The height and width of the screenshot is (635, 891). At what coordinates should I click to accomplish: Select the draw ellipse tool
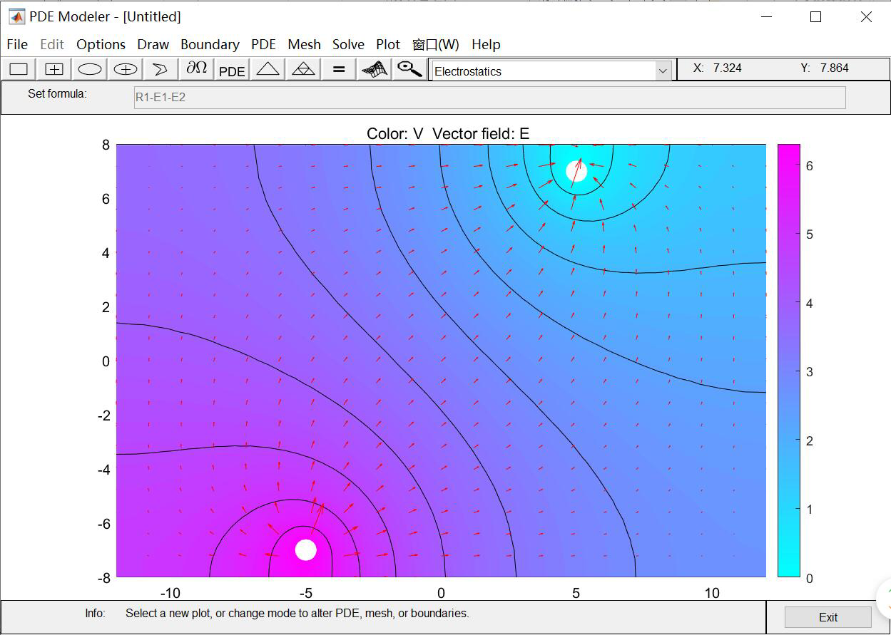coord(90,69)
